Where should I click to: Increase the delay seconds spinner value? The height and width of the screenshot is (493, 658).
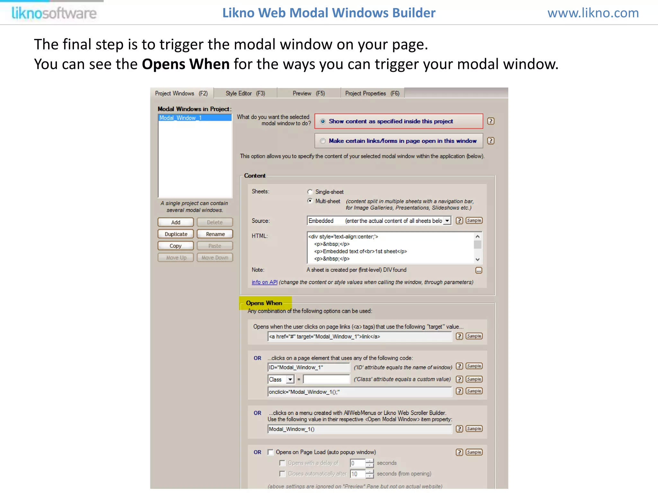[370, 461]
